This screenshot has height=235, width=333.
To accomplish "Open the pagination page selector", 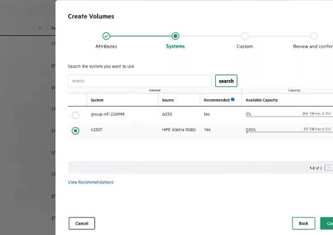I will (x=329, y=168).
